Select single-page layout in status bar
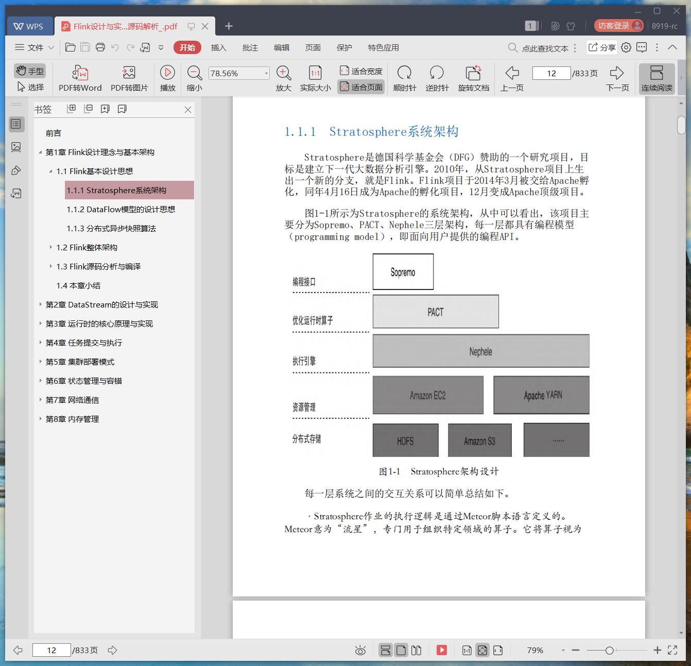 click(x=401, y=650)
